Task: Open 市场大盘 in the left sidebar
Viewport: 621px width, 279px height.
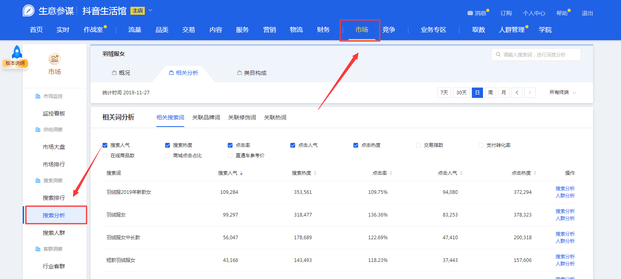Action: pyautogui.click(x=54, y=147)
